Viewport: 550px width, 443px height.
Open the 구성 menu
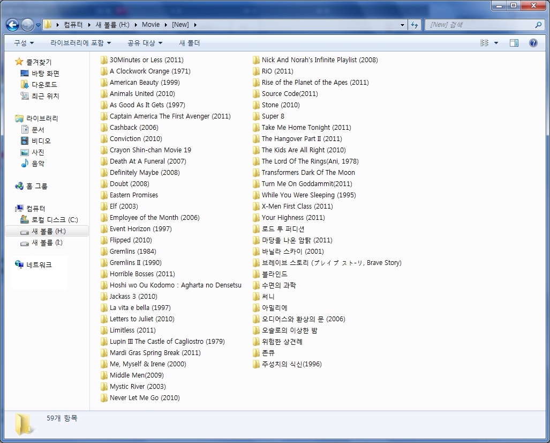[x=24, y=43]
